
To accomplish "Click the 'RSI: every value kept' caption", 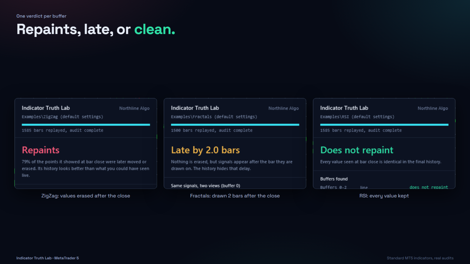I will tap(384, 196).
